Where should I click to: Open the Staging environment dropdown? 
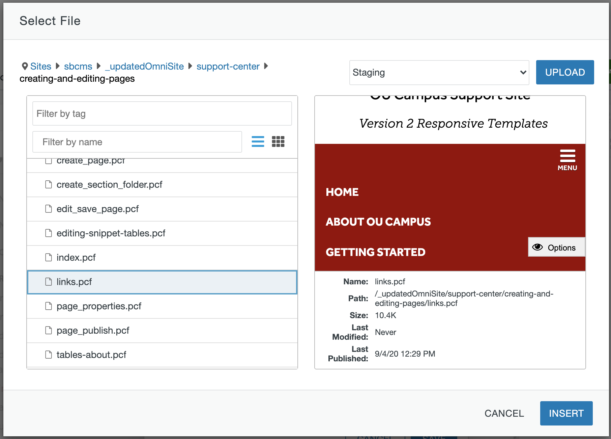tap(439, 73)
